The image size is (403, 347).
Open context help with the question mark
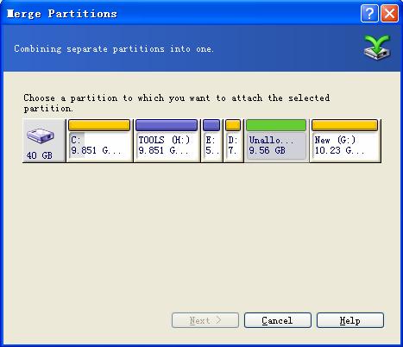[369, 13]
